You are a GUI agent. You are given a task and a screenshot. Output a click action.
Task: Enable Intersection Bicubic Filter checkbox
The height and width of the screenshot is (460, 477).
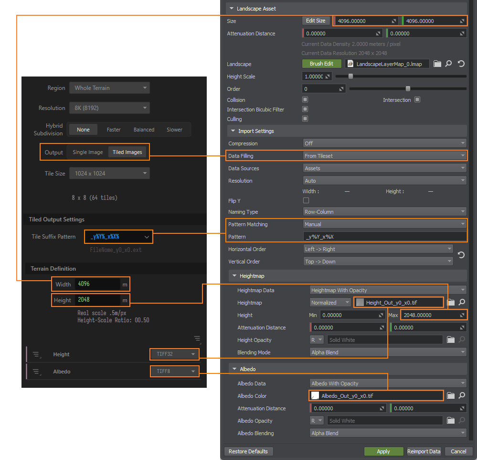[x=305, y=109]
